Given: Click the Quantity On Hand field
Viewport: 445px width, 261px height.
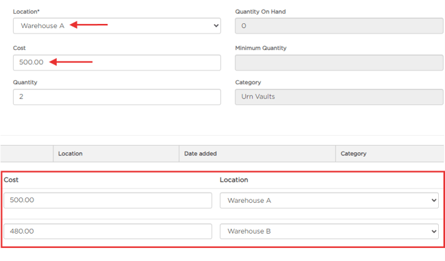Looking at the screenshot, I should tap(339, 26).
